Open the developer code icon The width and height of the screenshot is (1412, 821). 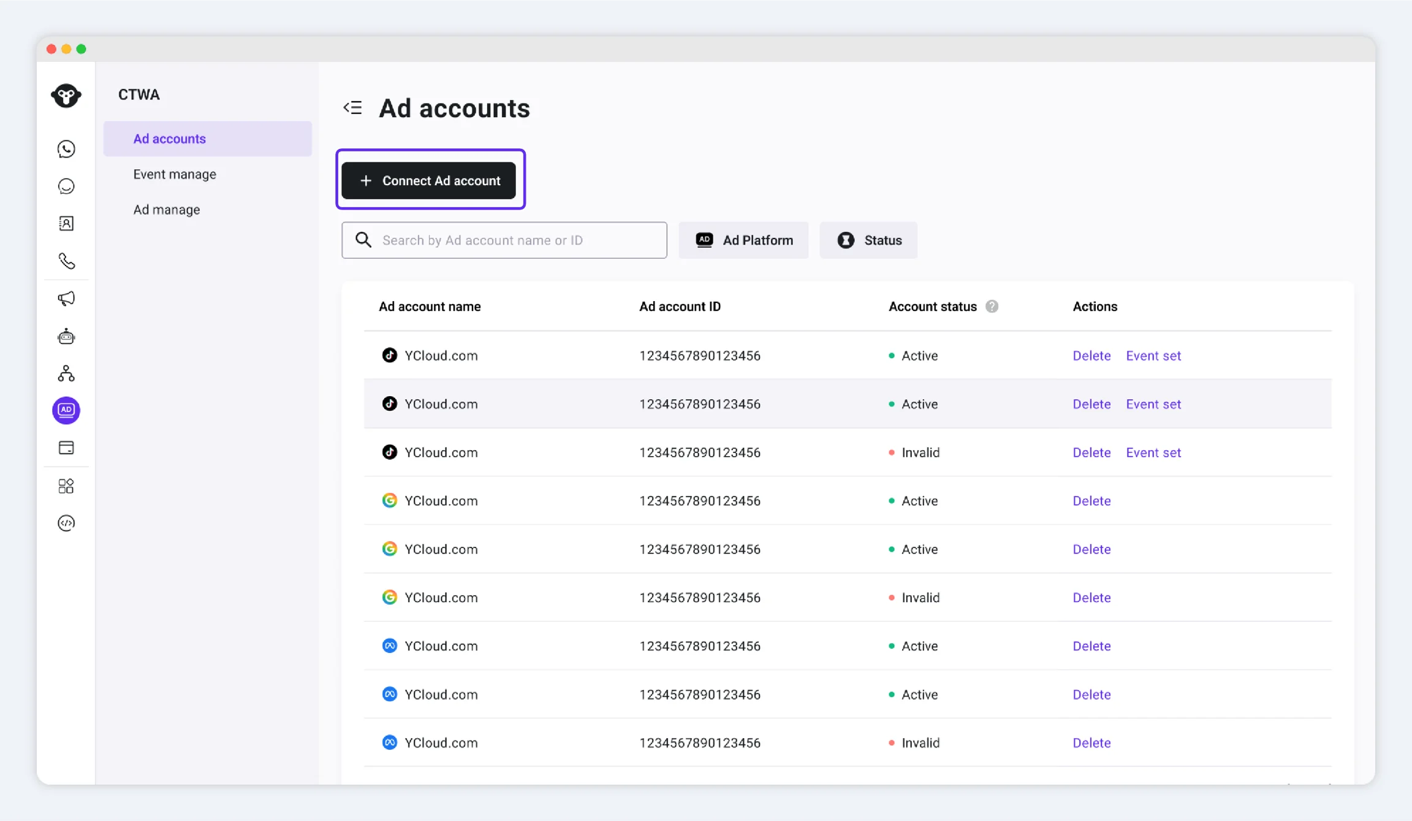coord(66,523)
